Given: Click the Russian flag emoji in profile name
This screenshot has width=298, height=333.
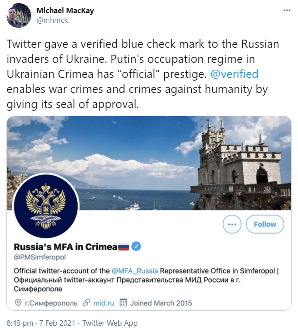Looking at the screenshot, I should [124, 247].
